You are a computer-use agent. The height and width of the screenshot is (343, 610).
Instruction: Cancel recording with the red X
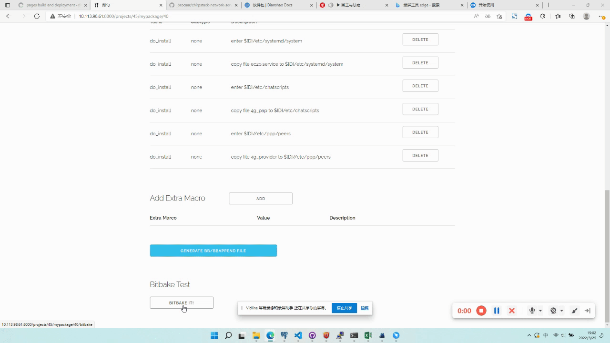(x=512, y=311)
